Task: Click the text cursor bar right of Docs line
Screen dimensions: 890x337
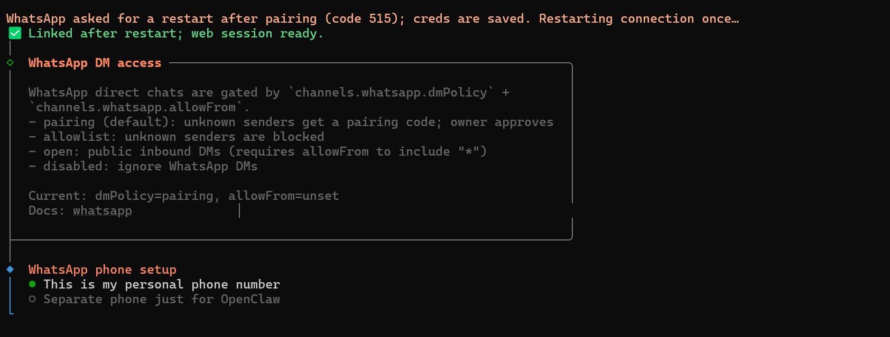Action: [239, 210]
